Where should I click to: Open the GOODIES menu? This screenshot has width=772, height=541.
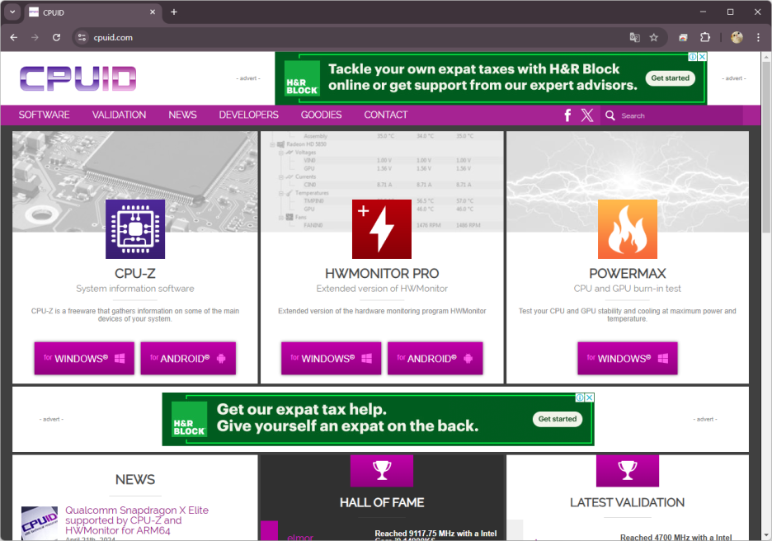tap(321, 115)
